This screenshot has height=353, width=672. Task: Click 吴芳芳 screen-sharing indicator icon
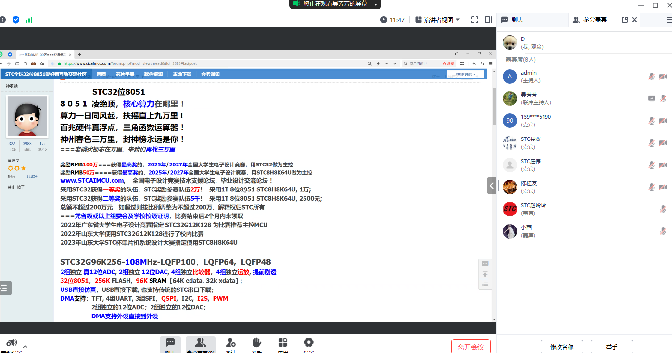click(x=652, y=99)
